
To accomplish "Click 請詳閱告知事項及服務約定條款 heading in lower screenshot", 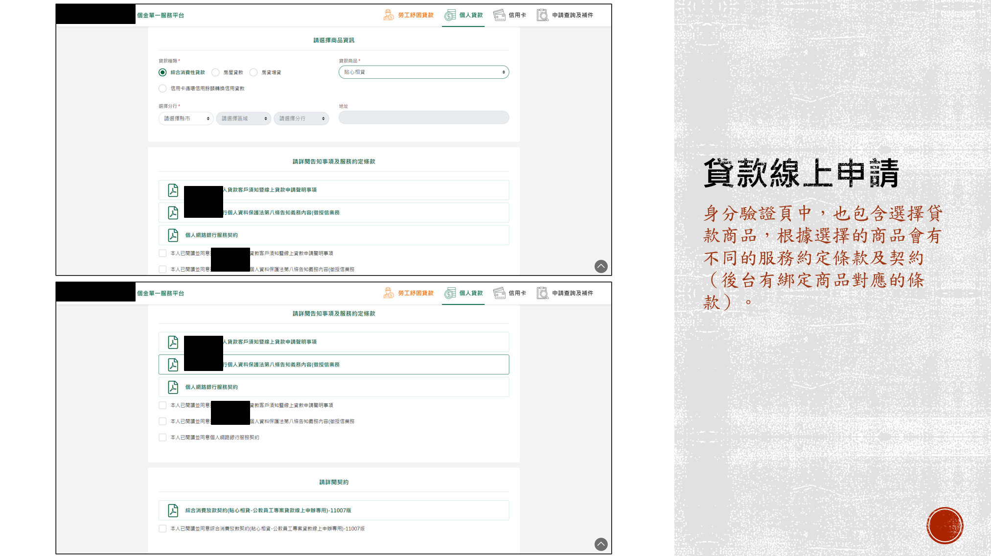I will 334,314.
